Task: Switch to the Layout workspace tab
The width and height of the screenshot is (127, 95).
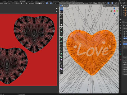Action: pyautogui.click(x=4, y=1)
